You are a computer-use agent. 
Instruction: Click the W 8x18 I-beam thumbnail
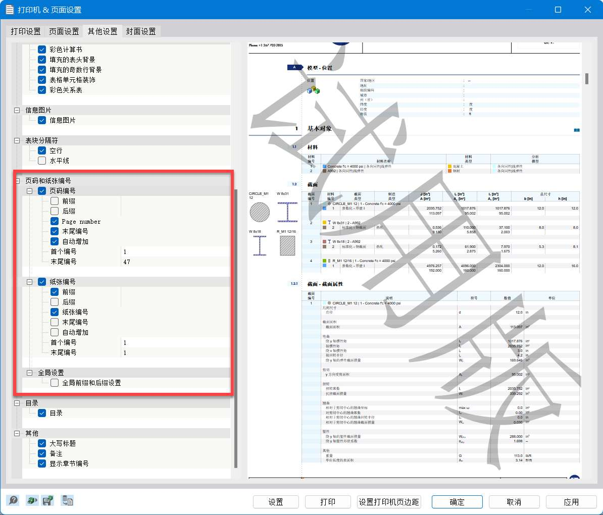[260, 246]
